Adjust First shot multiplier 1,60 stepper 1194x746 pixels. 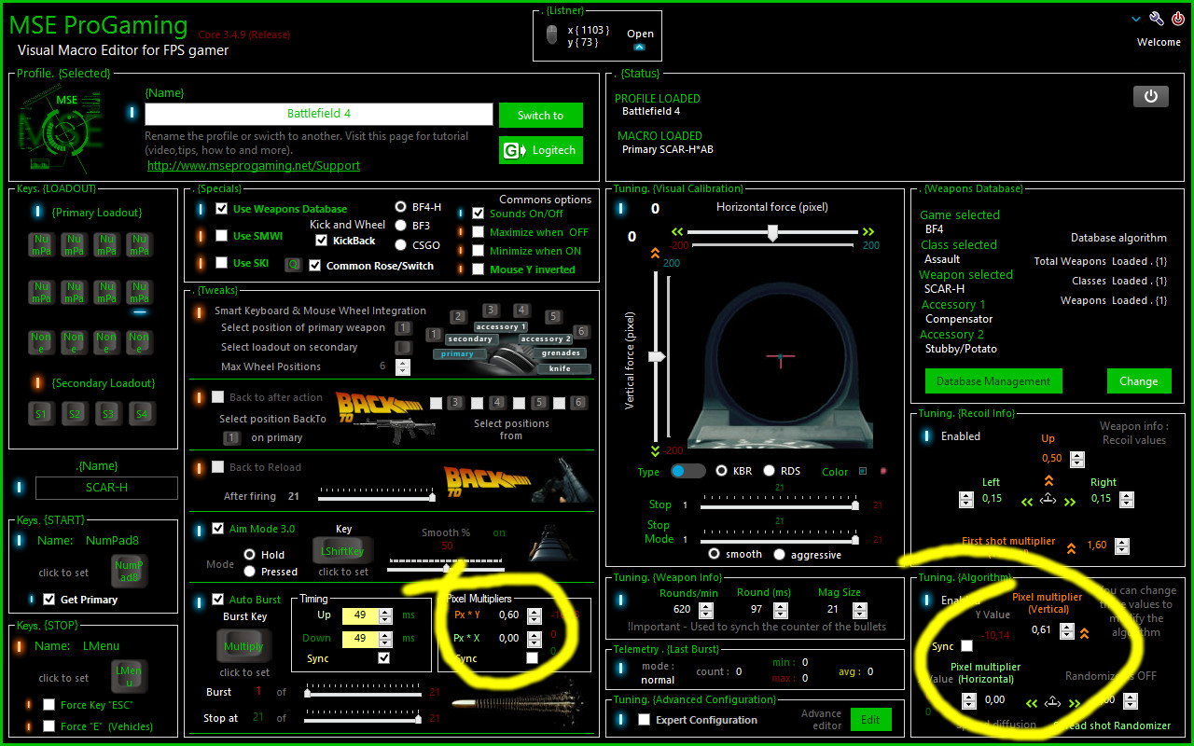point(1121,546)
